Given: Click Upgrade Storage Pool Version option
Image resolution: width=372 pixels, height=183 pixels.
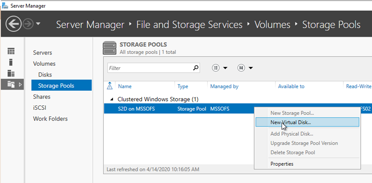Looking at the screenshot, I should [x=304, y=143].
